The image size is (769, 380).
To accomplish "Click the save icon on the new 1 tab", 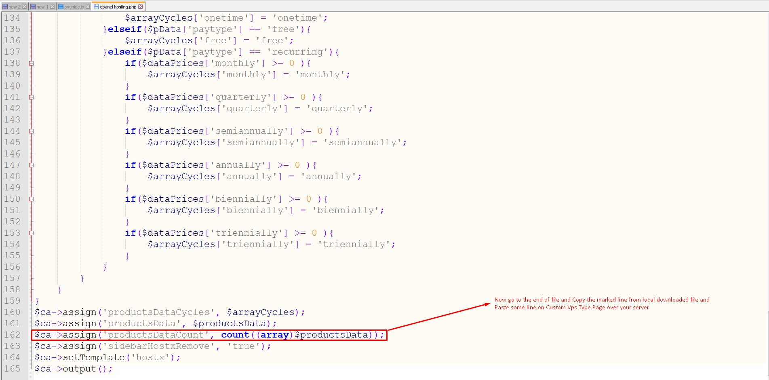I will coord(33,7).
